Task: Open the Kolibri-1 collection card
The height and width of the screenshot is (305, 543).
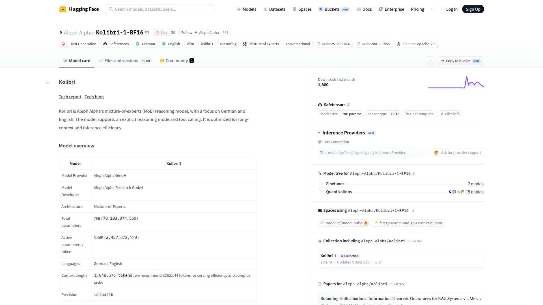Action: coord(401,259)
